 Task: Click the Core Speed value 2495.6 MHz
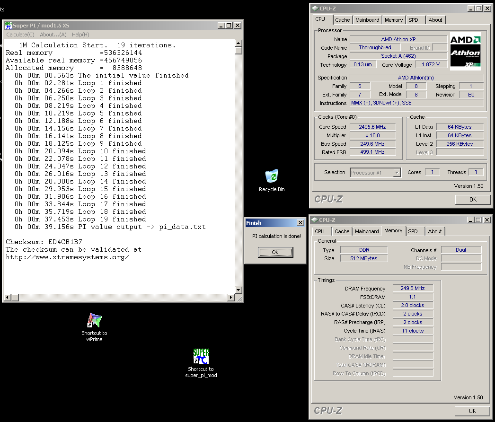(372, 127)
